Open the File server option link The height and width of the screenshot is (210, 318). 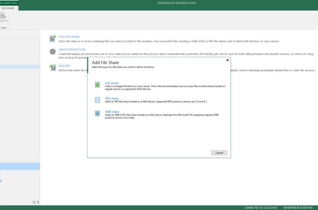point(112,83)
